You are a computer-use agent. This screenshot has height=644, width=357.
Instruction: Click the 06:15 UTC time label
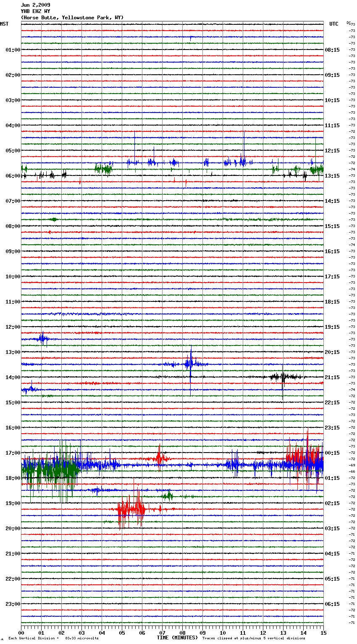pos(332,604)
